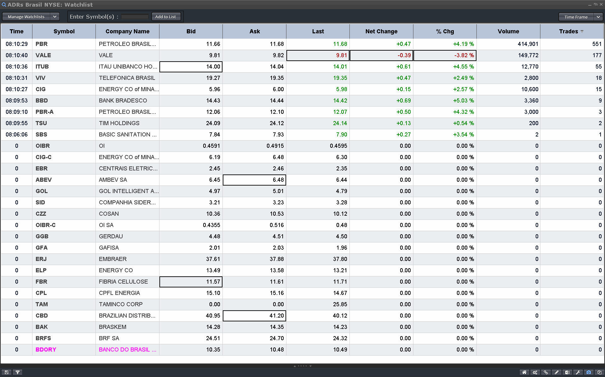
Task: Click the duplicate window icon
Action: [x=599, y=372]
